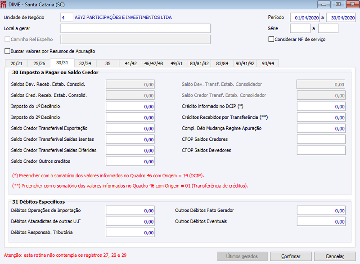Open the 32/34 tab
Image resolution: width=360 pixels, height=264 pixels.
pyautogui.click(x=85, y=63)
